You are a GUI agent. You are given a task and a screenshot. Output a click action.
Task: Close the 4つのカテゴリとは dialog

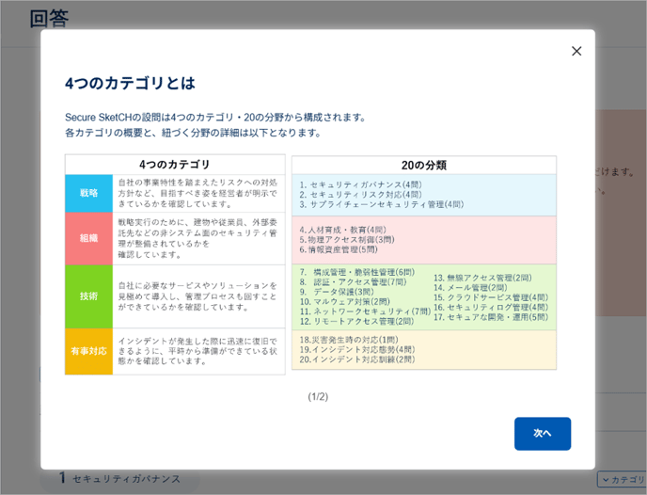coord(576,51)
